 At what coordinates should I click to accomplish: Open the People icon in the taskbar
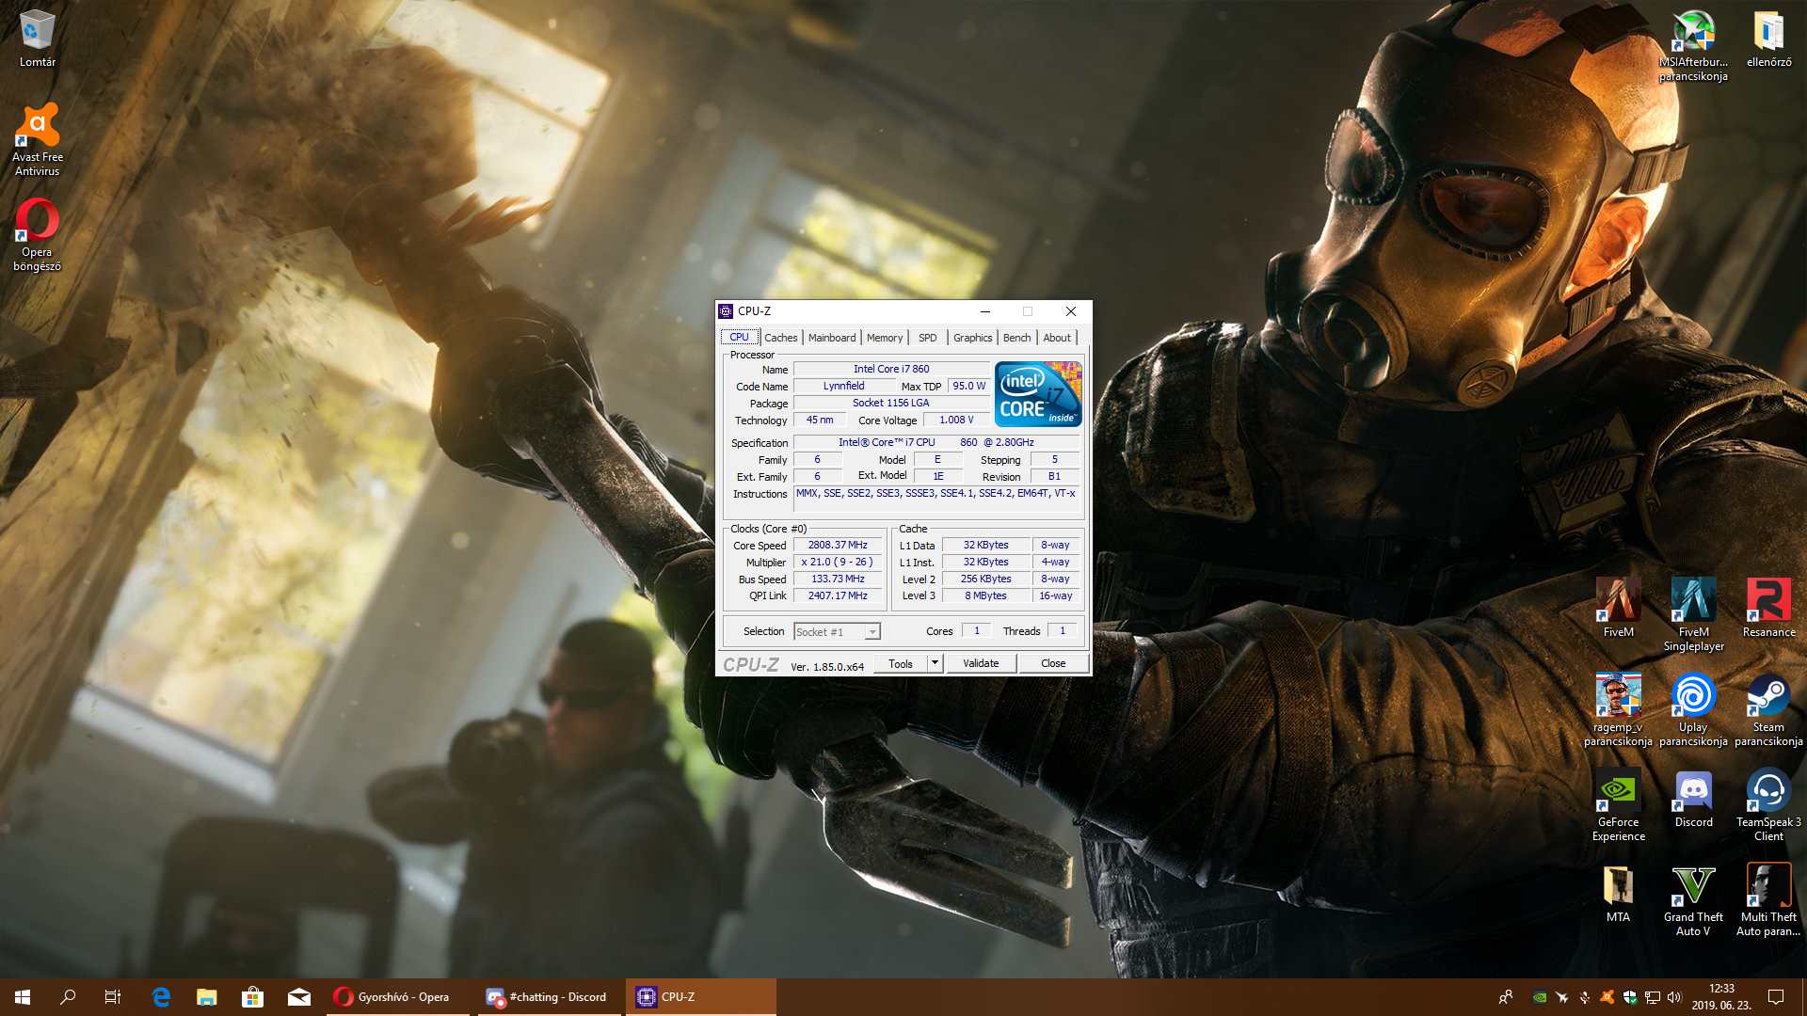point(1506,997)
